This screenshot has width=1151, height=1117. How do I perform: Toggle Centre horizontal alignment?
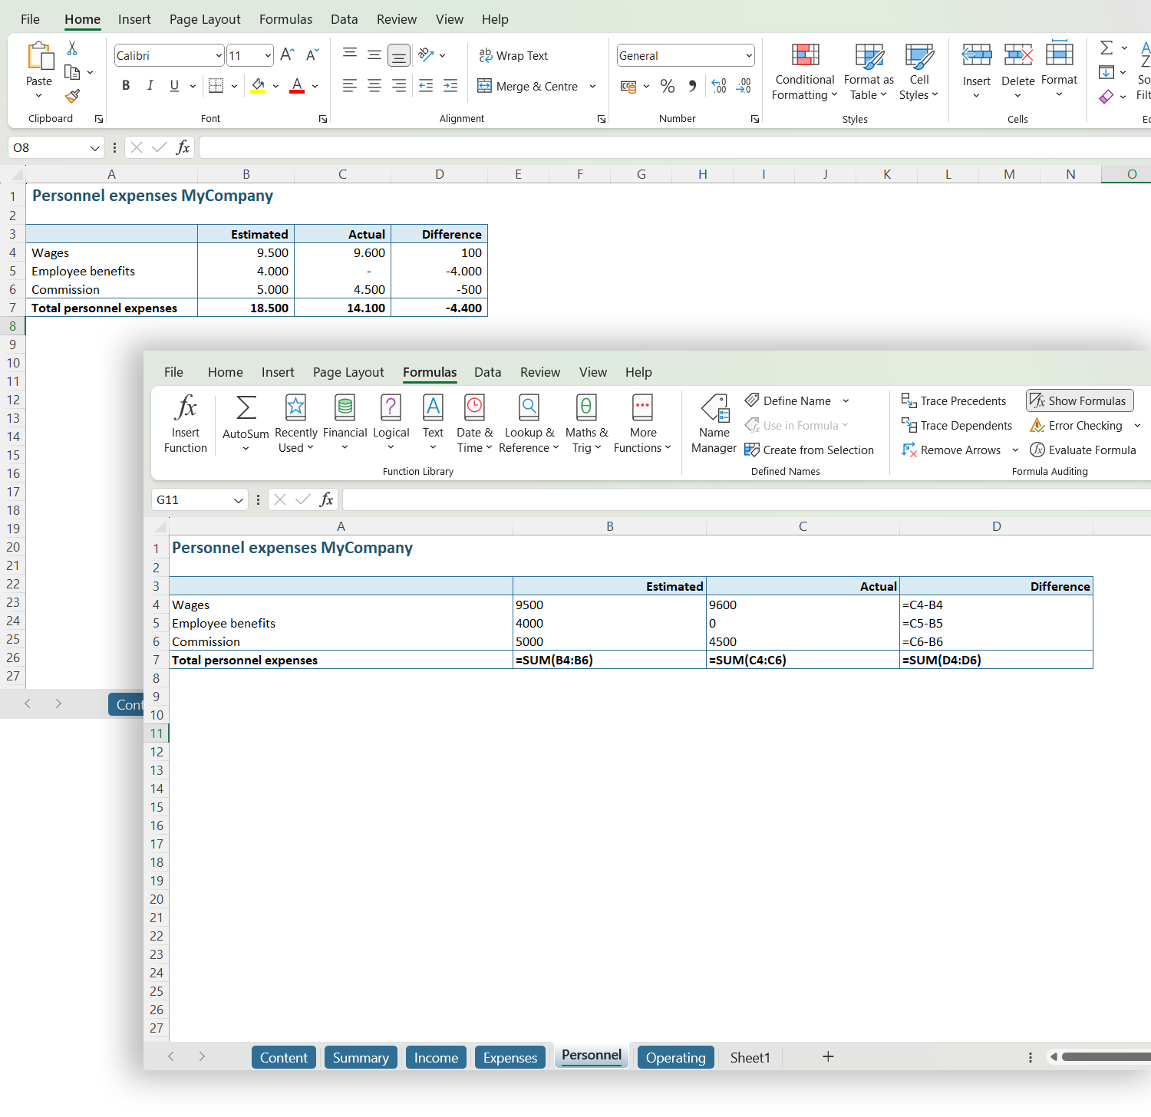374,86
